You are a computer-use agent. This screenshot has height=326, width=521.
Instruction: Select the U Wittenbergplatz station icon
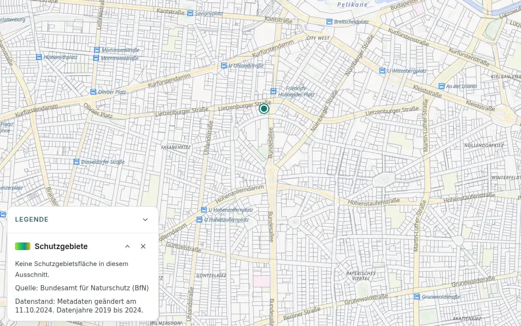click(382, 70)
